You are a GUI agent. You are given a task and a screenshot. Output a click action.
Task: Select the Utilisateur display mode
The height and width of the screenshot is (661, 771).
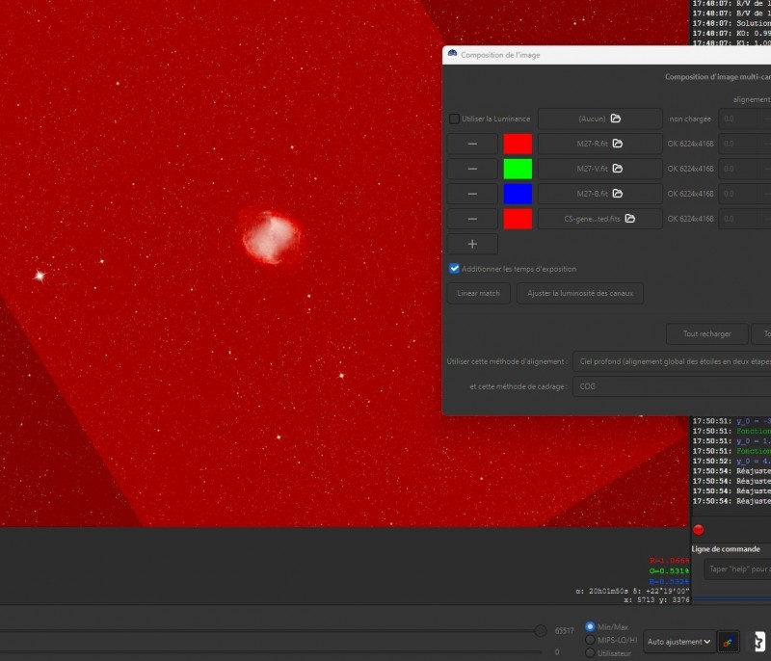590,653
